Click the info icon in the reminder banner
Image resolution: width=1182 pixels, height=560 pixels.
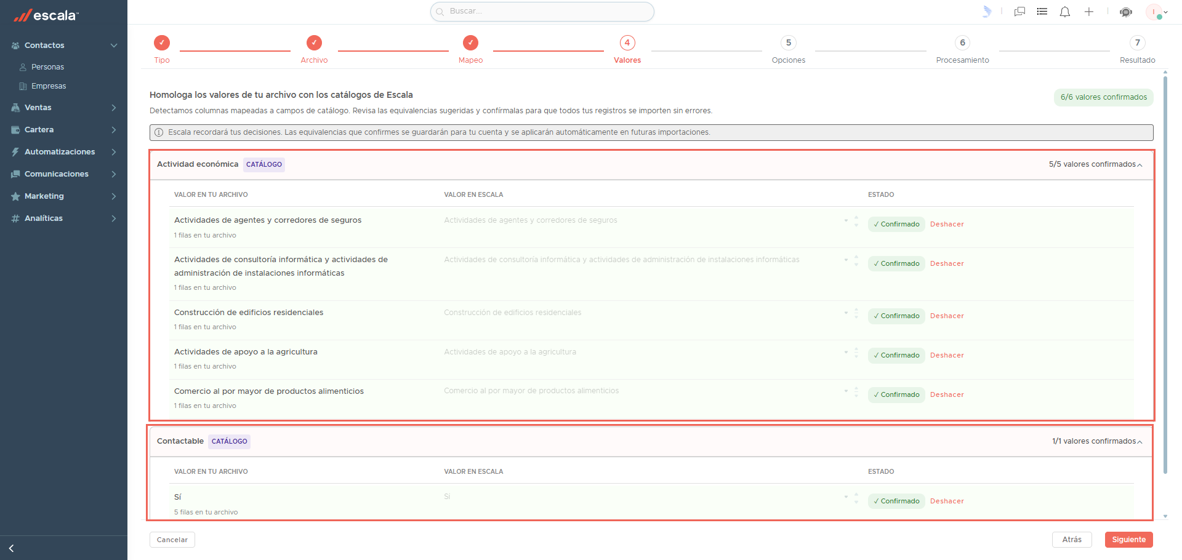click(x=159, y=132)
